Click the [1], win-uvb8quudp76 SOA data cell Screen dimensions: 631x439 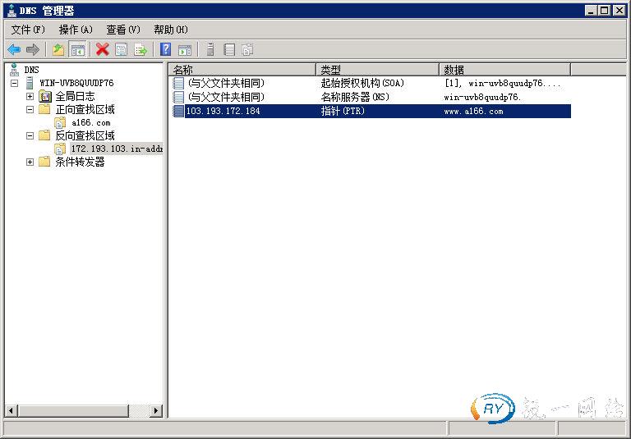(x=502, y=83)
